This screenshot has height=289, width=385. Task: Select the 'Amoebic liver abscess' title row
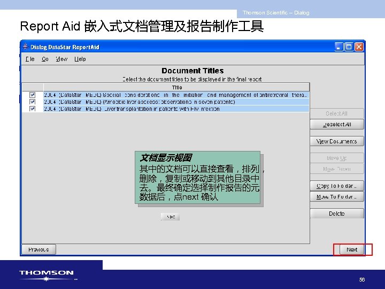click(176, 102)
